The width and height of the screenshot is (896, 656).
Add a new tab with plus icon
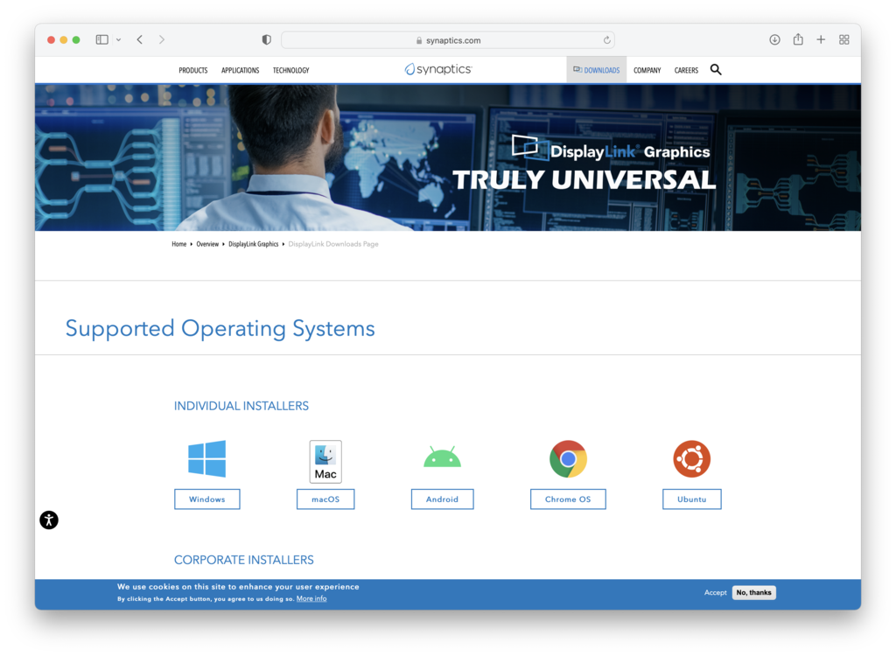tap(821, 39)
